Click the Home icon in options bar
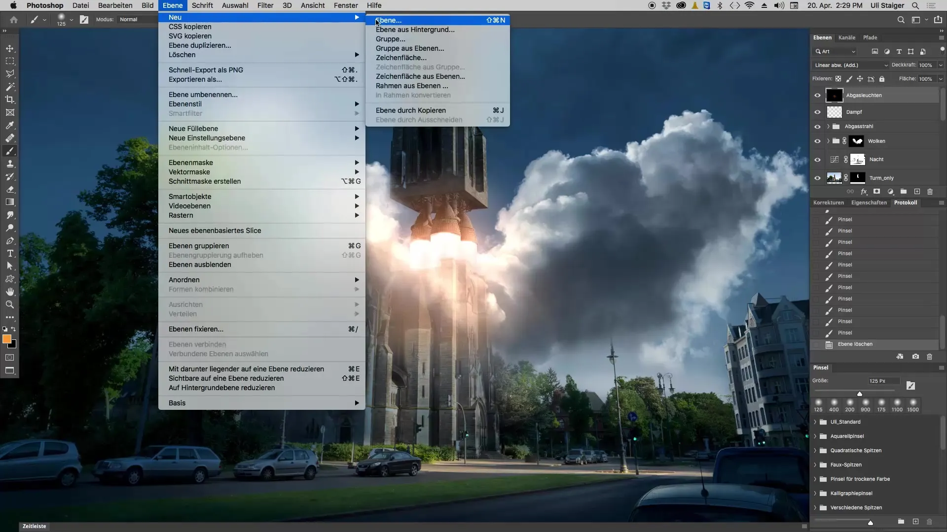The image size is (947, 532). click(14, 20)
